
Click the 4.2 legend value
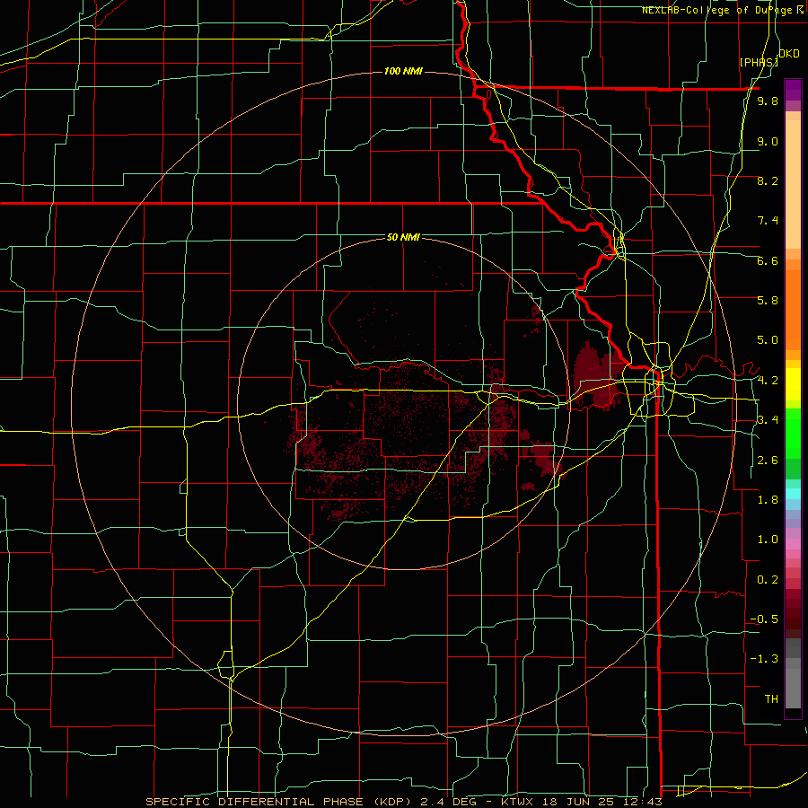pyautogui.click(x=768, y=381)
